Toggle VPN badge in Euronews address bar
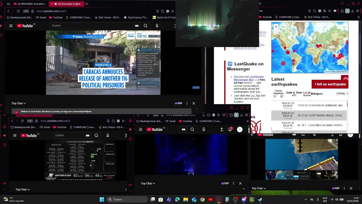 click(26, 11)
